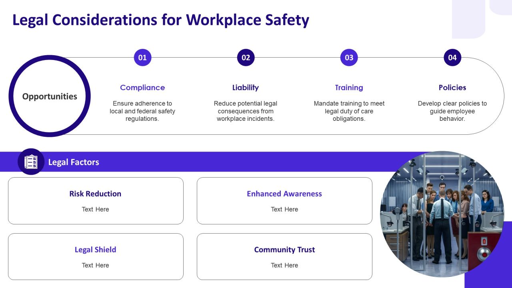This screenshot has width=512, height=288.
Task: Select the Enhanced Awareness heading
Action: point(284,194)
